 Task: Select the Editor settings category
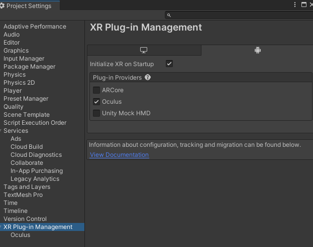[12, 43]
